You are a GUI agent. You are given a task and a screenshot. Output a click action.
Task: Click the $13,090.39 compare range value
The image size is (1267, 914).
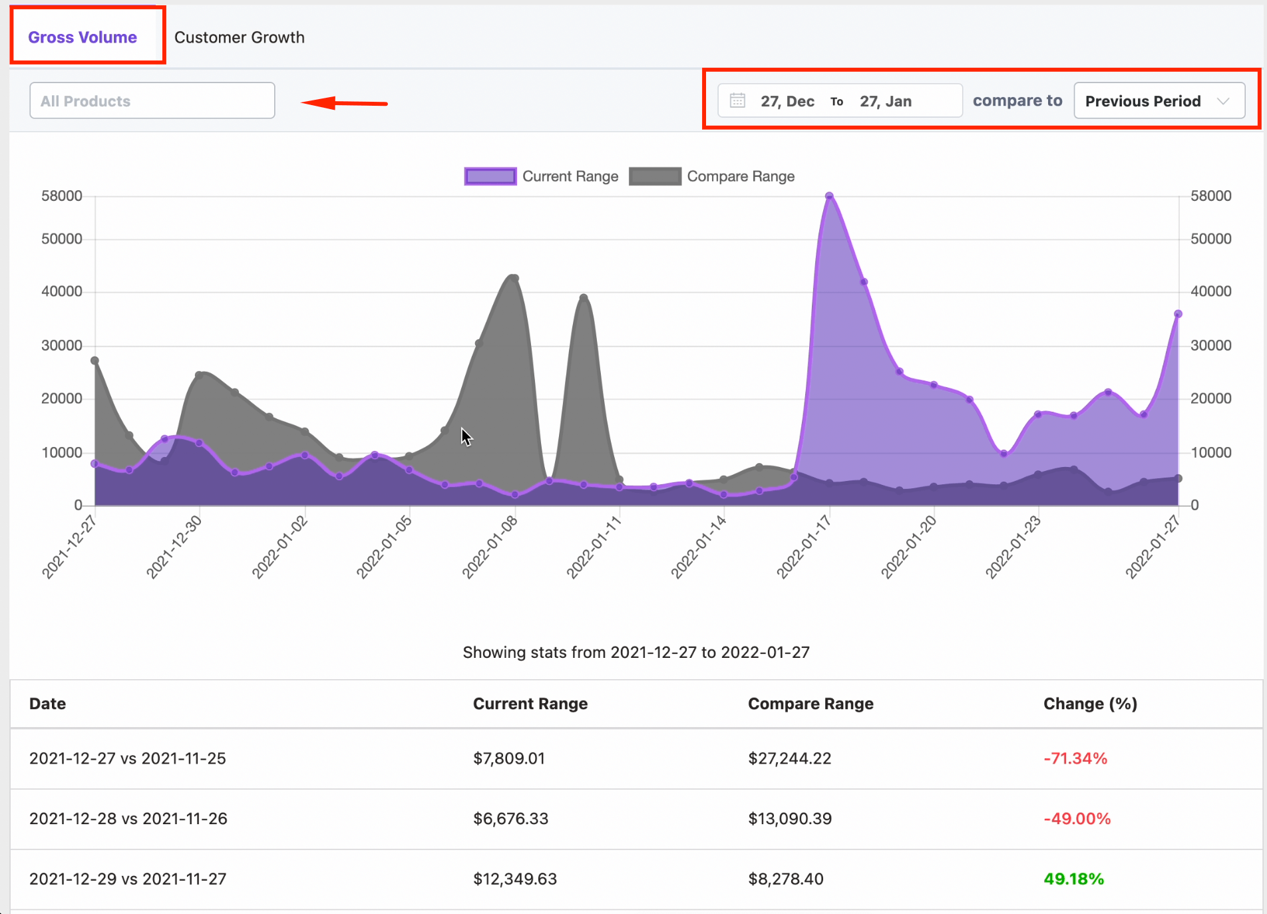[790, 819]
